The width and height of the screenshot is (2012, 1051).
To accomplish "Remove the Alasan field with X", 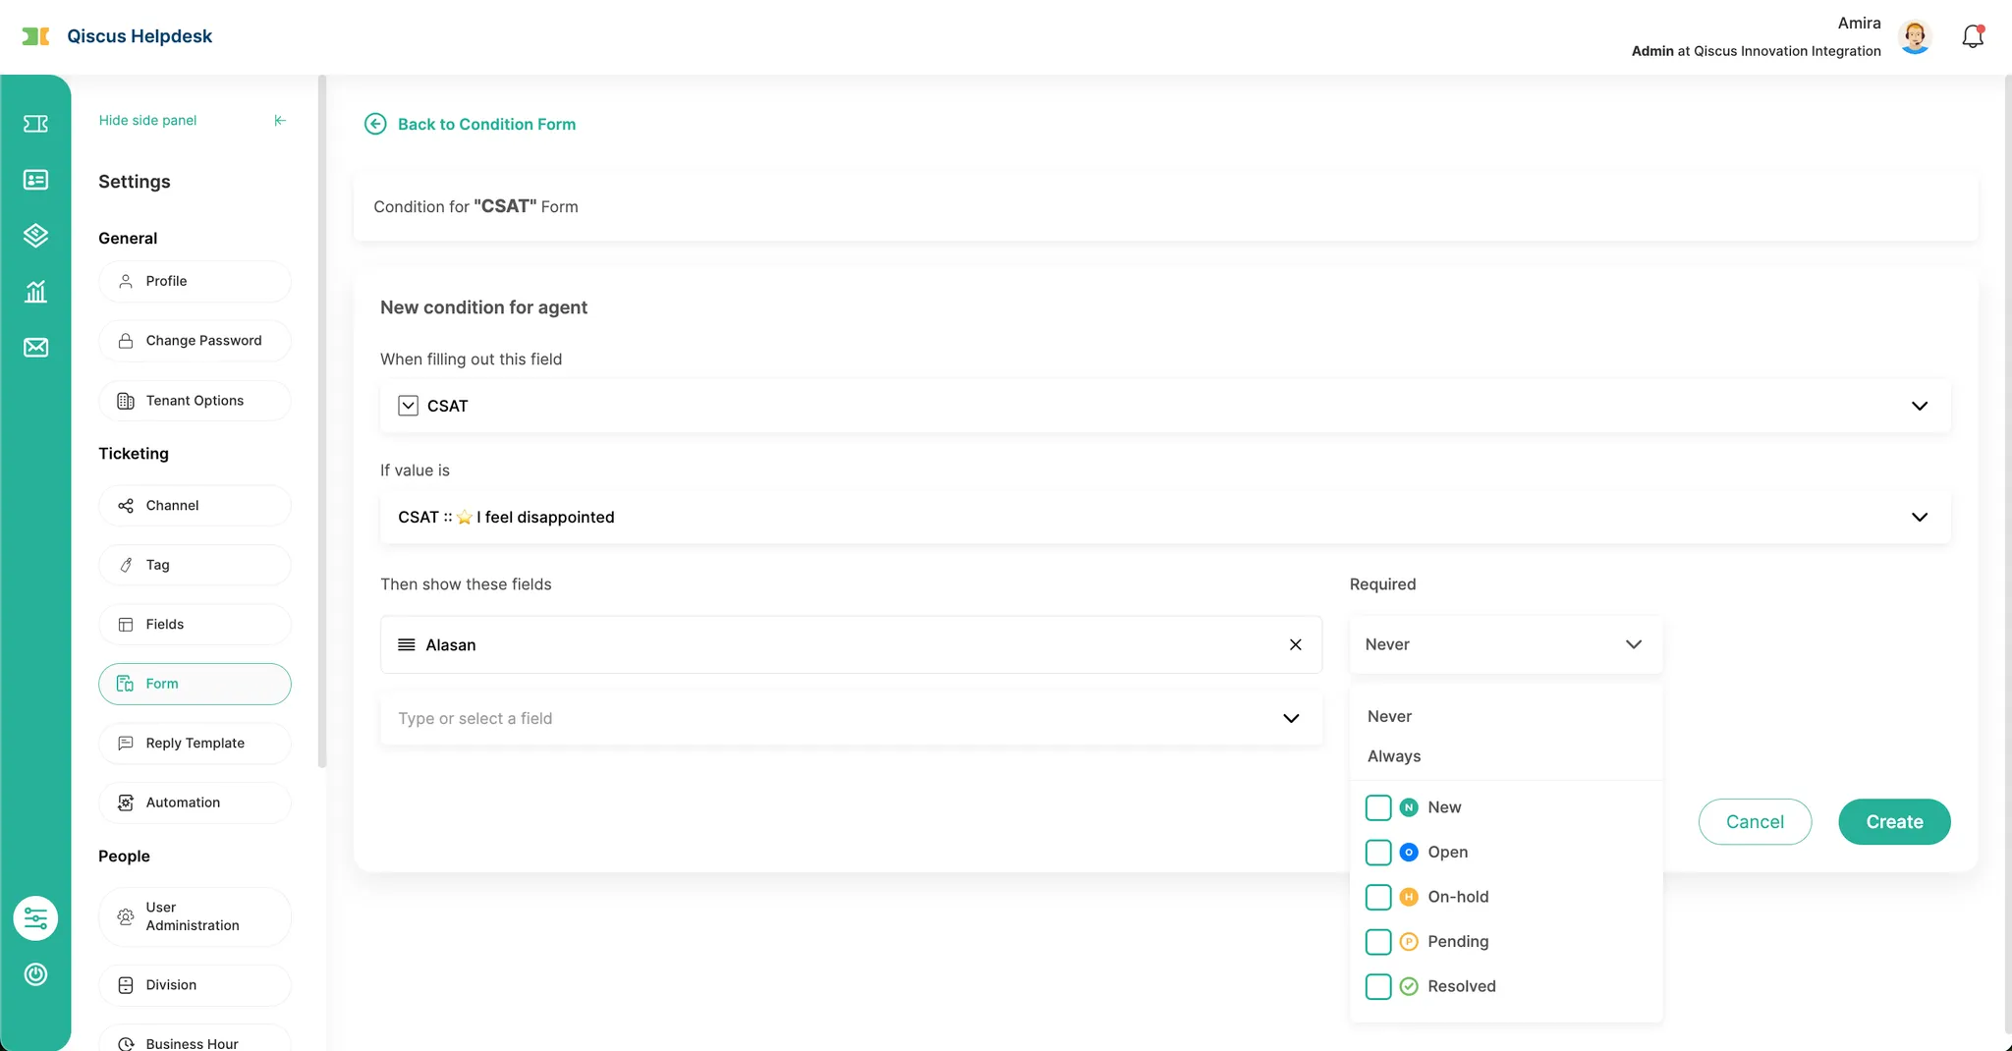I will click(x=1295, y=645).
